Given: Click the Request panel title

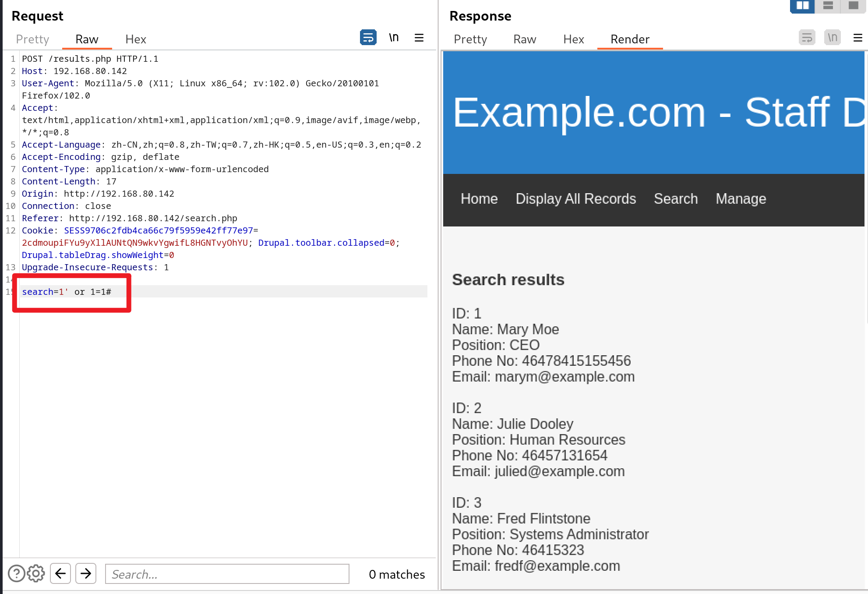Looking at the screenshot, I should click(37, 16).
